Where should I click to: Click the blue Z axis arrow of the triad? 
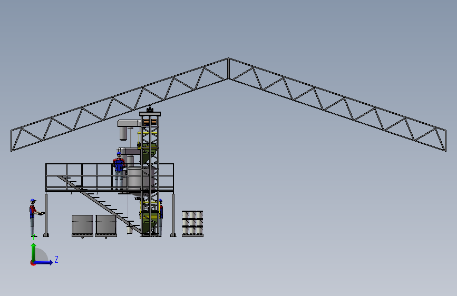point(44,262)
